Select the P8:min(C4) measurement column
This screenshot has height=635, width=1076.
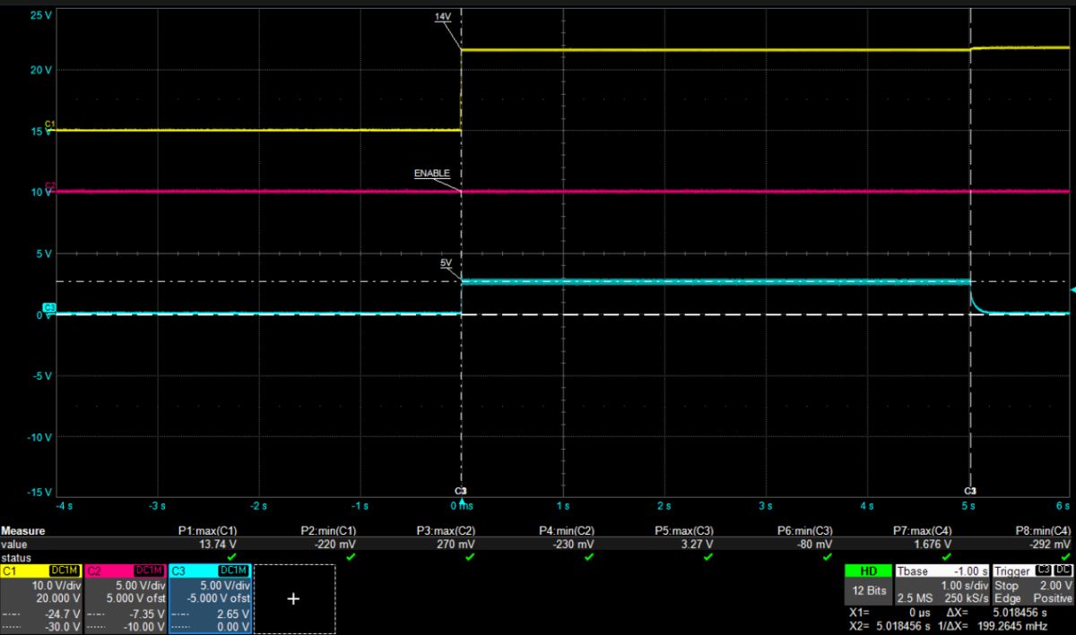click(x=1042, y=531)
